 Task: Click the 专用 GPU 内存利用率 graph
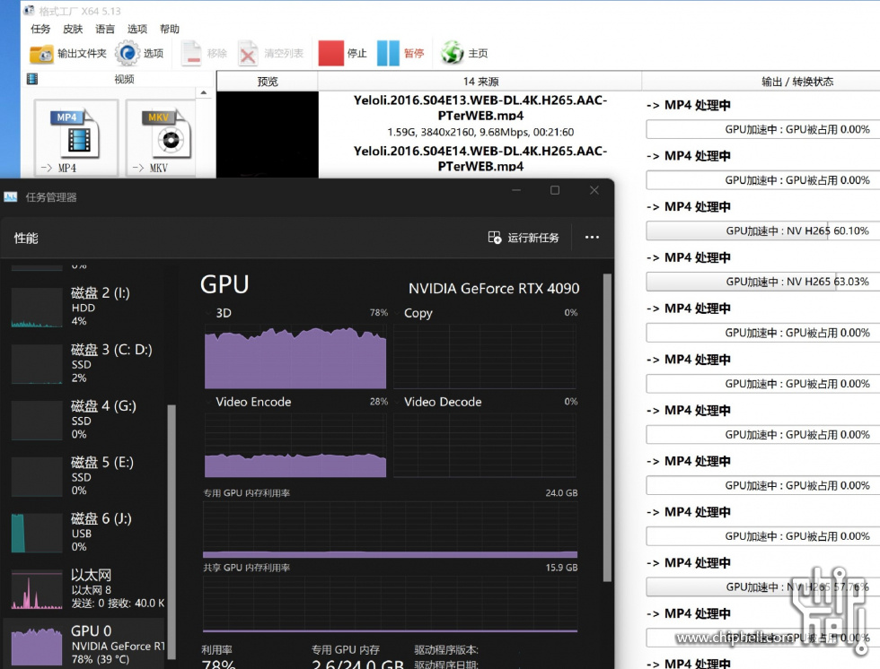[x=390, y=529]
